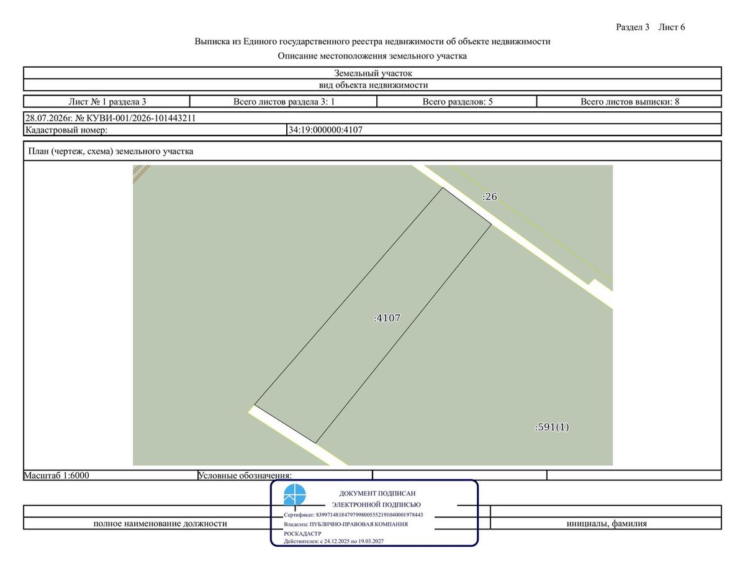The height and width of the screenshot is (576, 745).
Task: Click the Roskadastr logo in the signature stamp
Action: click(295, 496)
